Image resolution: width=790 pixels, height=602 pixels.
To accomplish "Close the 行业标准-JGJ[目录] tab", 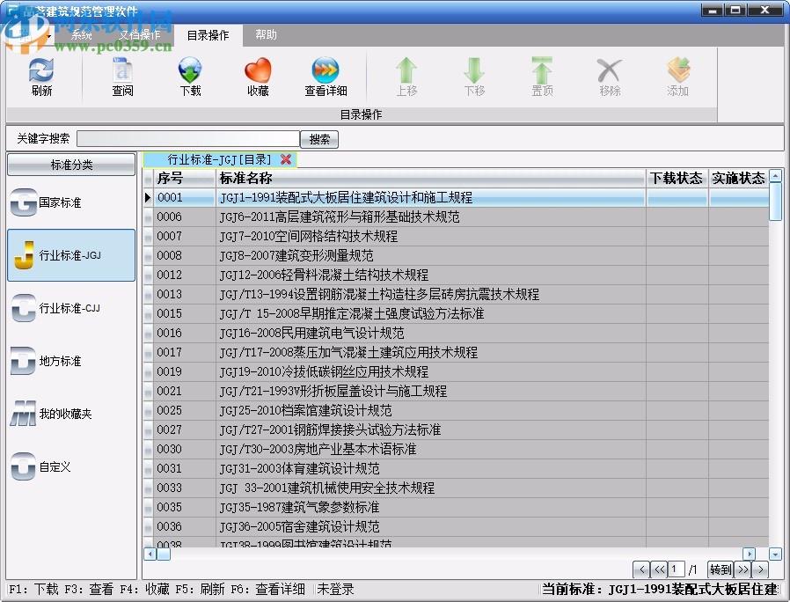I will (286, 159).
